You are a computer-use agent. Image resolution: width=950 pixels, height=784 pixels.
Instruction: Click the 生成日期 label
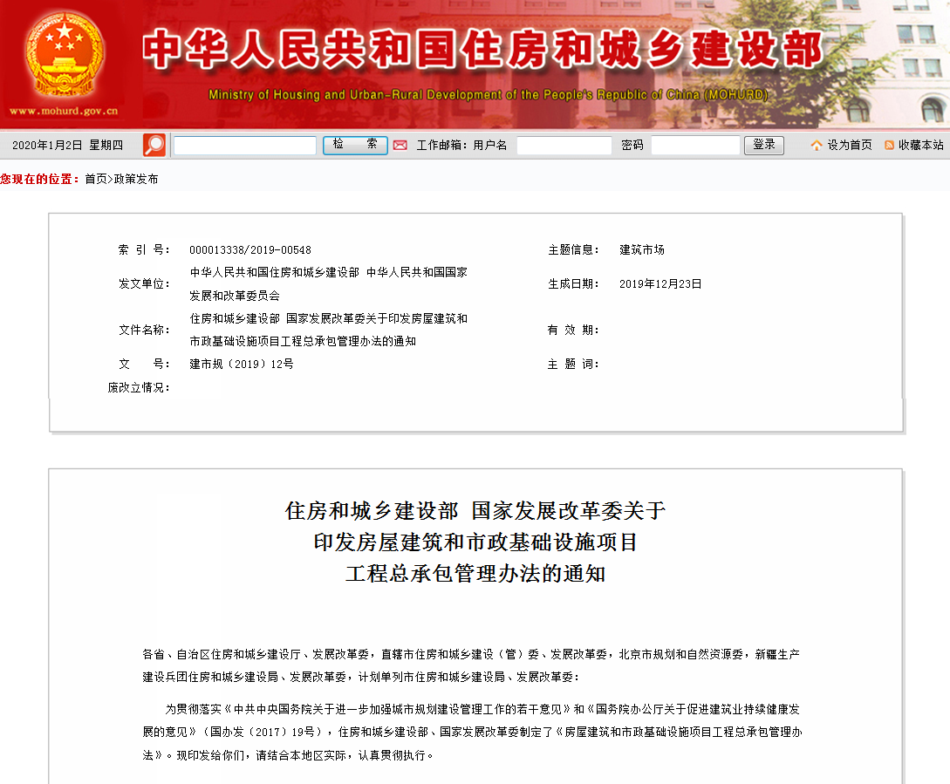(574, 283)
